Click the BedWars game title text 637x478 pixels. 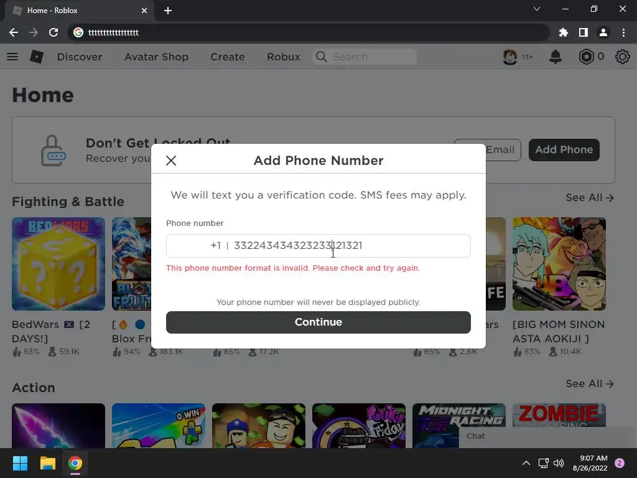coord(51,331)
